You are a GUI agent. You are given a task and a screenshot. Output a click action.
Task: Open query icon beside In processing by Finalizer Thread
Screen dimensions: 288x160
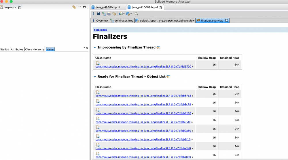(158, 47)
